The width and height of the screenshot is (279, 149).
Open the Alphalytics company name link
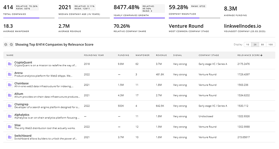click(22, 114)
